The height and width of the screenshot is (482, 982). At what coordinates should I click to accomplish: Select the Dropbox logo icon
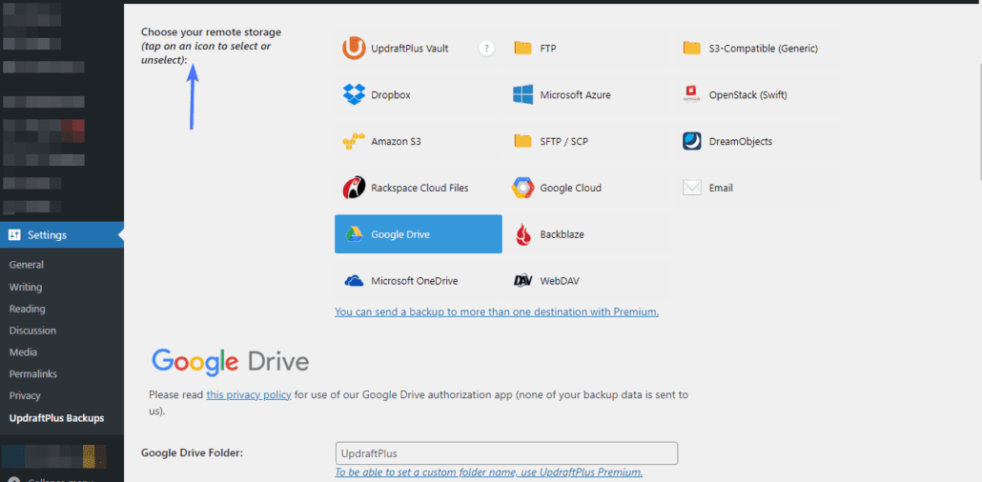354,95
